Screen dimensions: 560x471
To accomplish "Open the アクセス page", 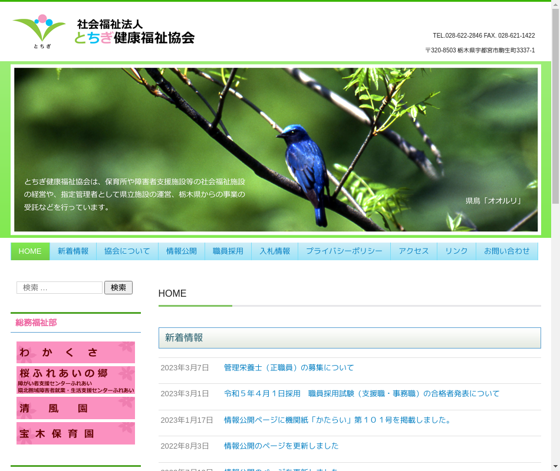I will (413, 251).
